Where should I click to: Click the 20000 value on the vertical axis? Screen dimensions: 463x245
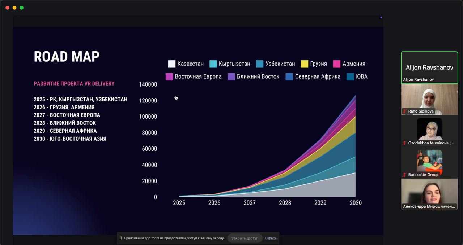tap(149, 181)
